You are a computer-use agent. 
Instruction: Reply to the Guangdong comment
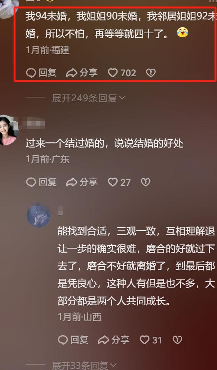click(41, 182)
